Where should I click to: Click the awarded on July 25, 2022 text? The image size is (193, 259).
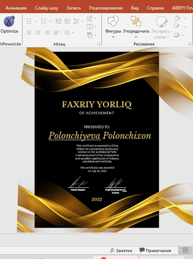pos(97,169)
